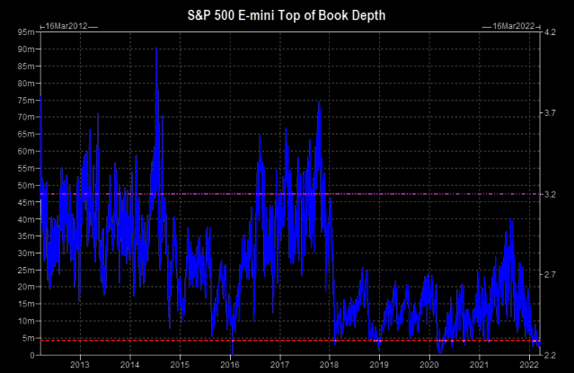Viewport: 574px width, 373px height.
Task: Click the 2015 year label on x-axis
Action: pyautogui.click(x=180, y=365)
